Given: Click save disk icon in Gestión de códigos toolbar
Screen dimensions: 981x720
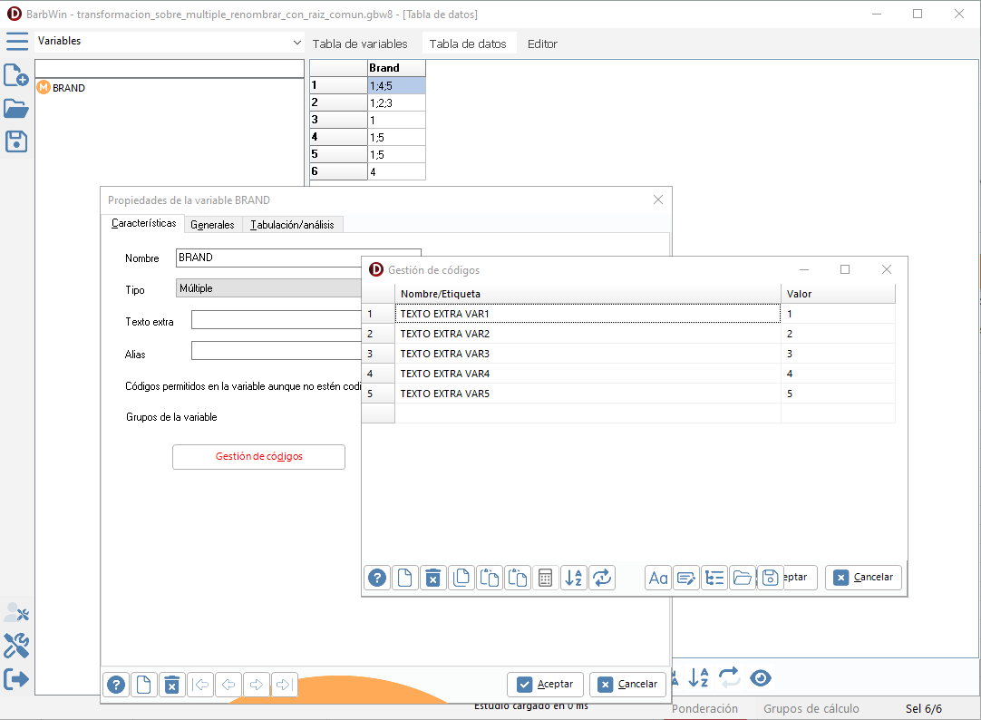Looking at the screenshot, I should tap(770, 578).
